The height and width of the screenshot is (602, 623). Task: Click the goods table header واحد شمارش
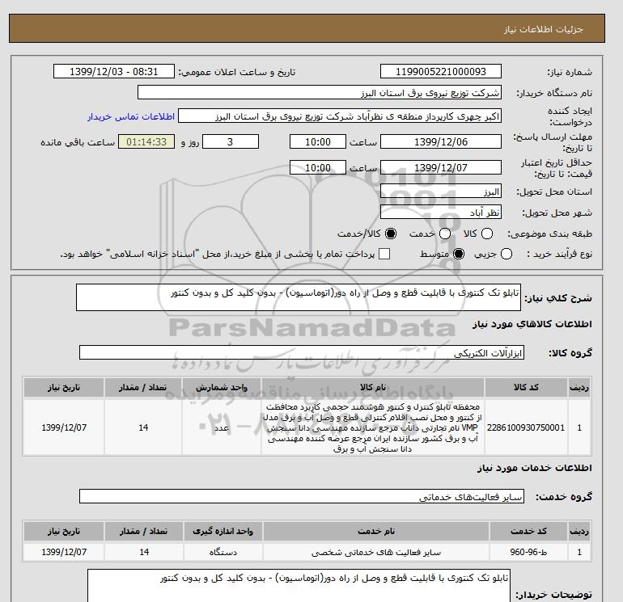(x=222, y=387)
